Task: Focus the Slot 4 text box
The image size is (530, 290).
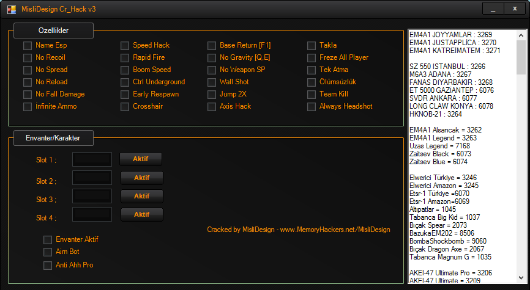Action: coord(92,214)
